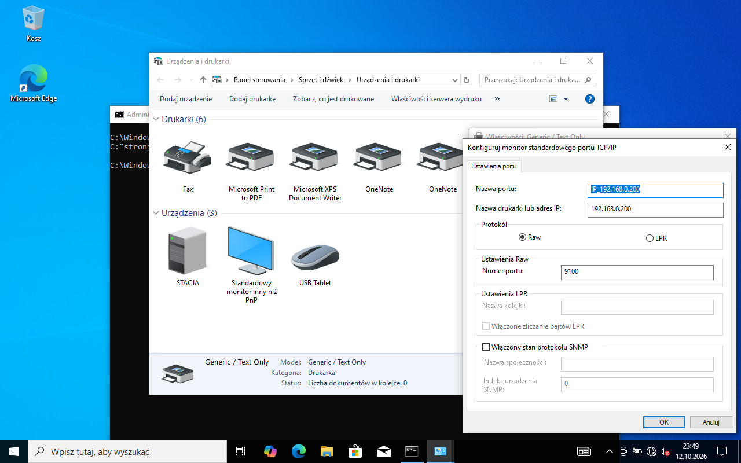The image size is (741, 463).
Task: Collapse the Drukarki (6) group
Action: [156, 119]
